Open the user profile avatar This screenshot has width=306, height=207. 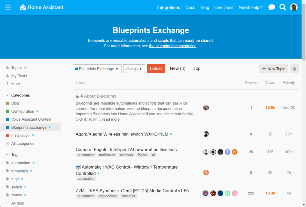[294, 7]
